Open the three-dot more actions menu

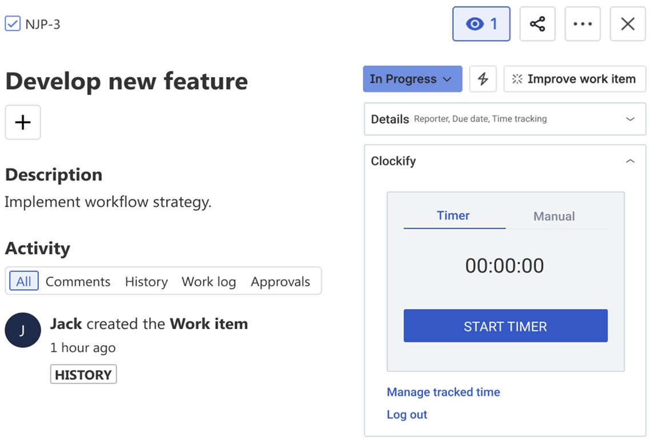click(582, 23)
